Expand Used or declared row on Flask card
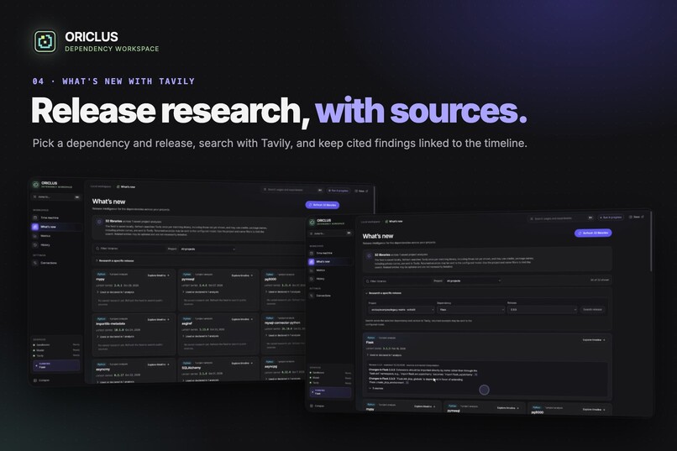This screenshot has width=677, height=451. (384, 355)
